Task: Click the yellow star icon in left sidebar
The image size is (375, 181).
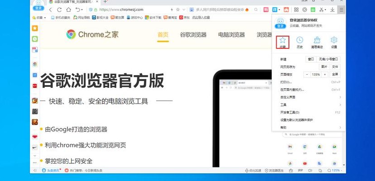Action: pos(35,28)
